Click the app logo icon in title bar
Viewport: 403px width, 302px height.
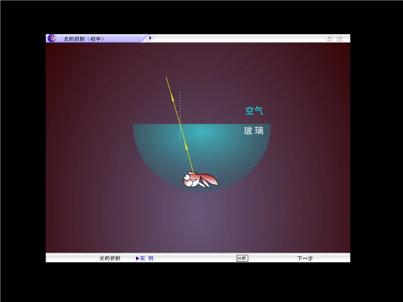[52, 38]
